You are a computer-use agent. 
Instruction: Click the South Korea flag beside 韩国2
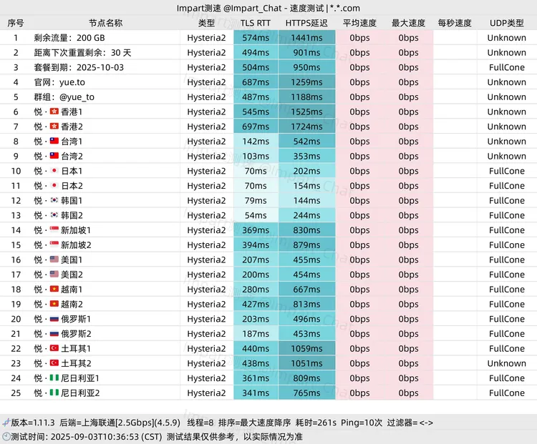pos(54,216)
